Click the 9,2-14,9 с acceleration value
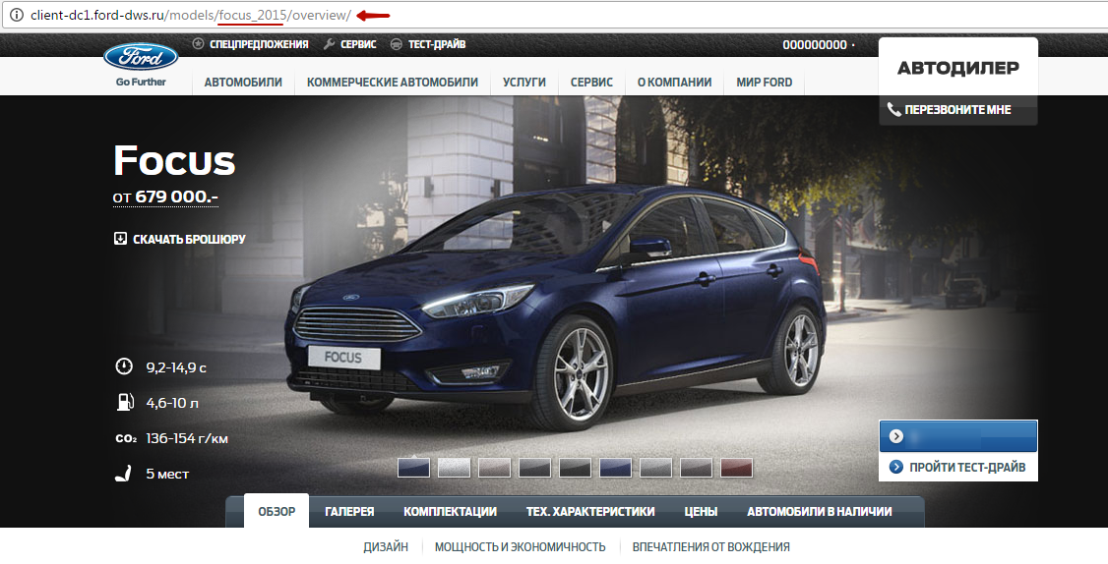The image size is (1108, 564). tap(176, 367)
